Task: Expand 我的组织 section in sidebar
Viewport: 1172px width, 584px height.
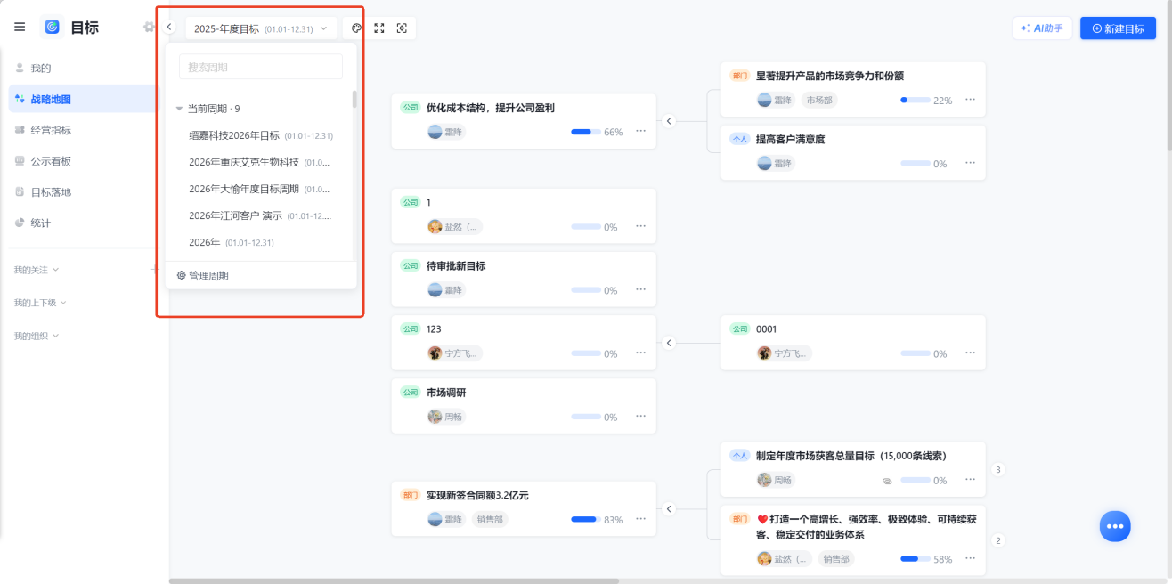Action: click(x=37, y=336)
